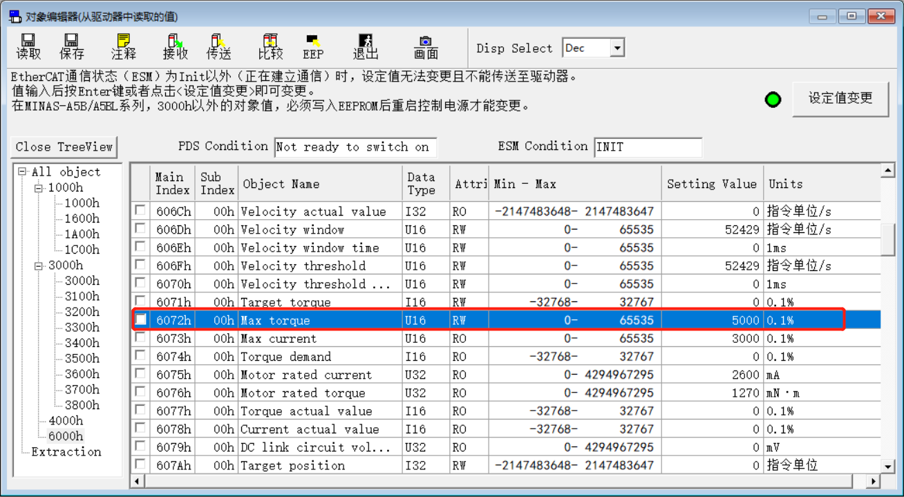Image resolution: width=904 pixels, height=497 pixels.
Task: Click the Current actual value row name
Action: point(309,429)
